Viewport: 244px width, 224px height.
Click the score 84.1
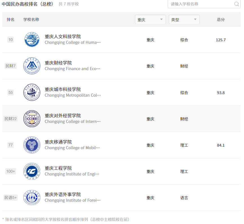point(221,145)
